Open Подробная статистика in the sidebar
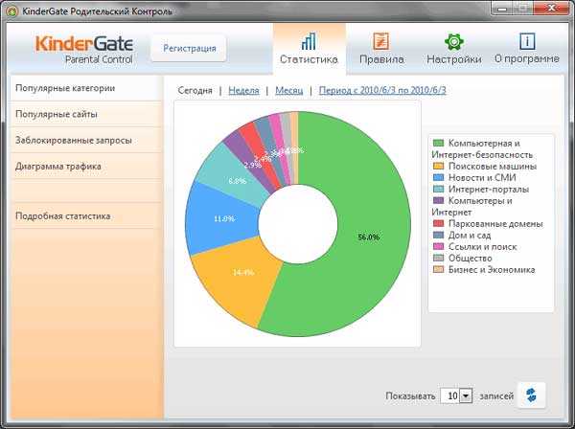Viewport: 575px width, 429px height. (86, 216)
